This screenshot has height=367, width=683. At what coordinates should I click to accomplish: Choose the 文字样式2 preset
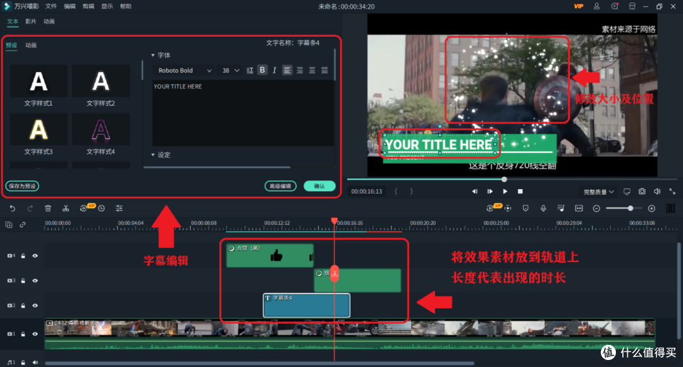101,86
